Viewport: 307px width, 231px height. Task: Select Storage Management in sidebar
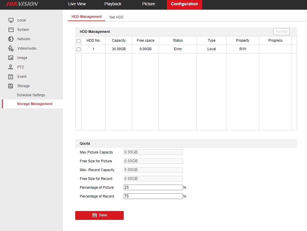[x=35, y=104]
